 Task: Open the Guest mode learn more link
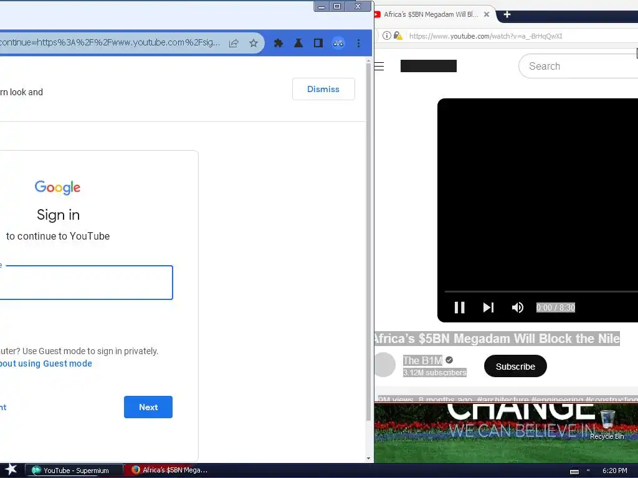pyautogui.click(x=46, y=363)
